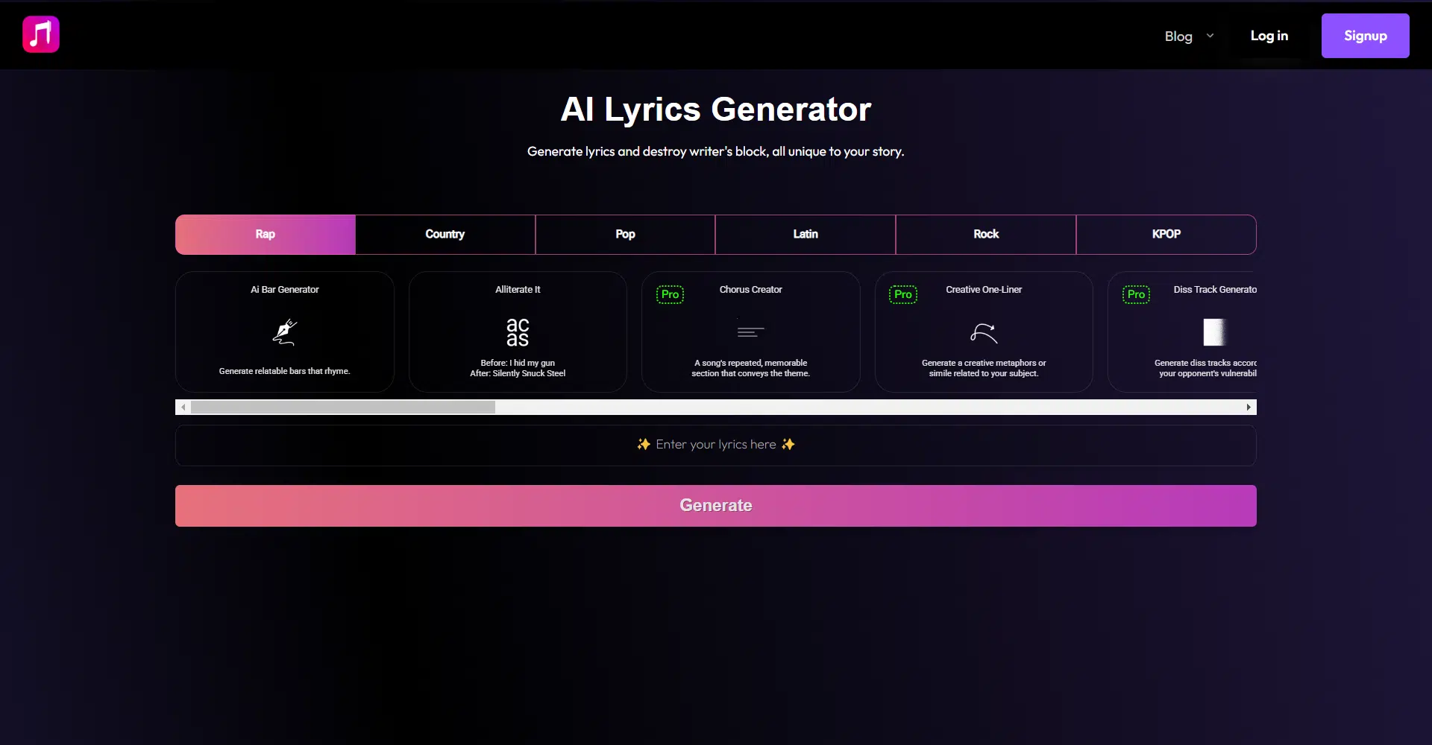Switch to the Pop genre tab
Screen dimensions: 1432x745
coord(625,235)
